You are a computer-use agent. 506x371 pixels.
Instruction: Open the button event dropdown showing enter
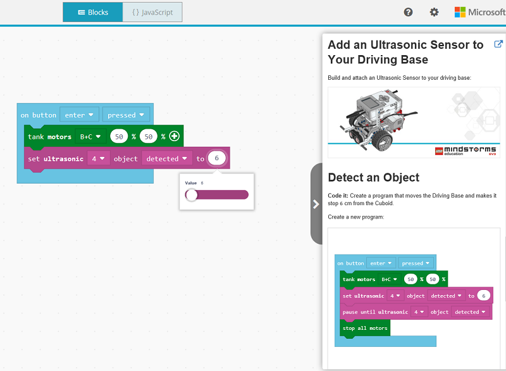[x=79, y=114]
